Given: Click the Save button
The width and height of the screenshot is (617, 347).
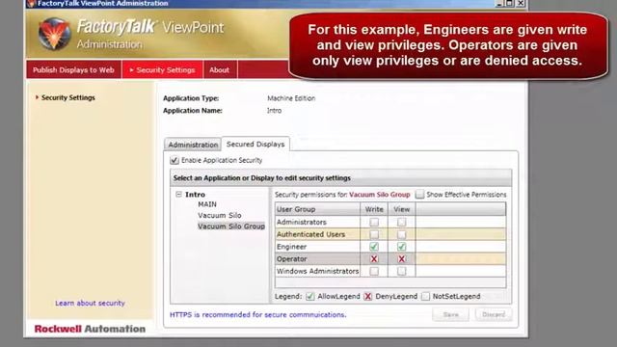Looking at the screenshot, I should point(451,314).
